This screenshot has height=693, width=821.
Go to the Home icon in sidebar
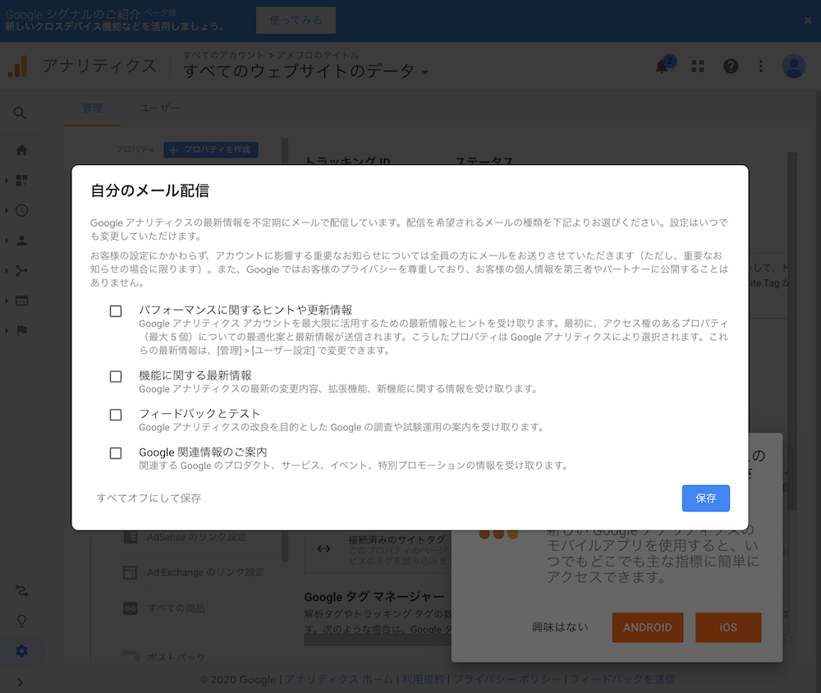pos(21,150)
